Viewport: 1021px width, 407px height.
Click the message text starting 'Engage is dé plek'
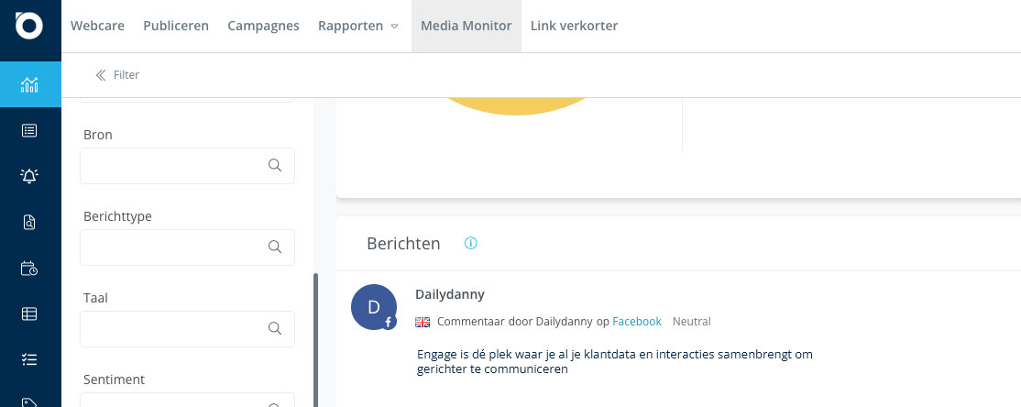tap(615, 361)
